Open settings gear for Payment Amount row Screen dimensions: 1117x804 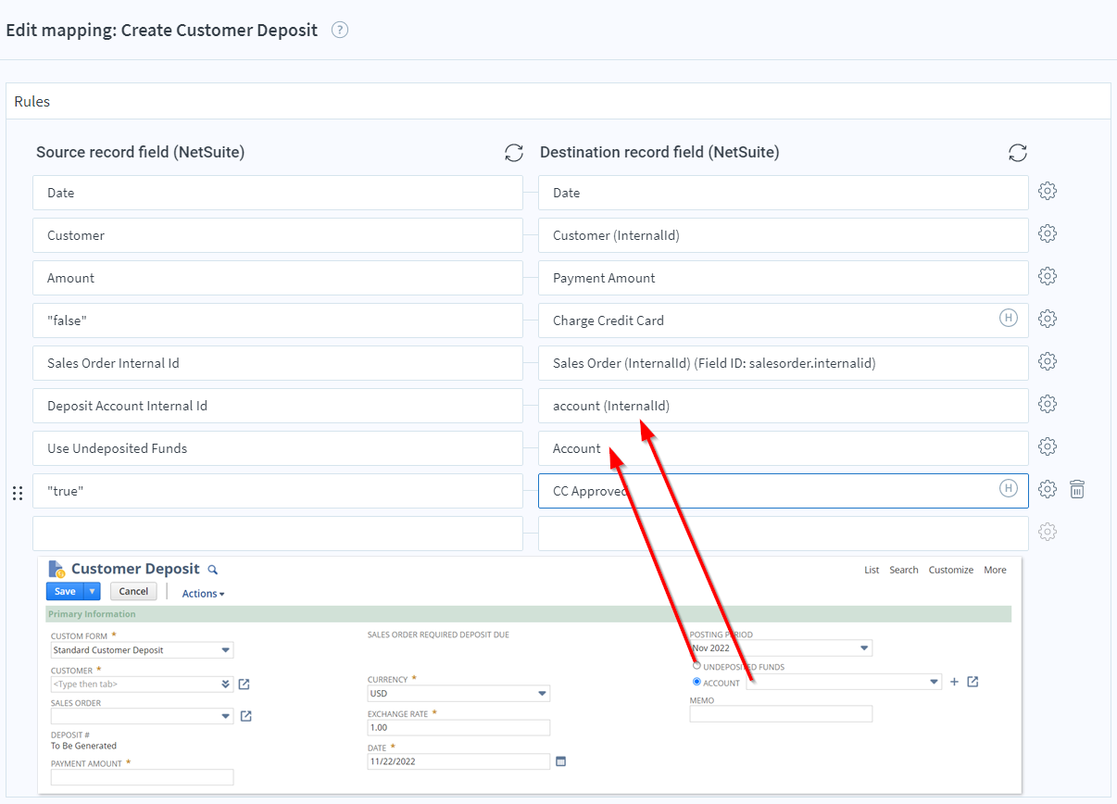(x=1048, y=276)
